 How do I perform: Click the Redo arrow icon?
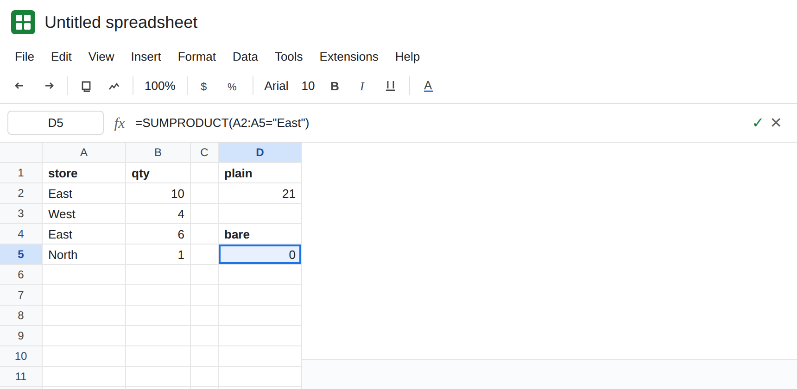click(49, 86)
